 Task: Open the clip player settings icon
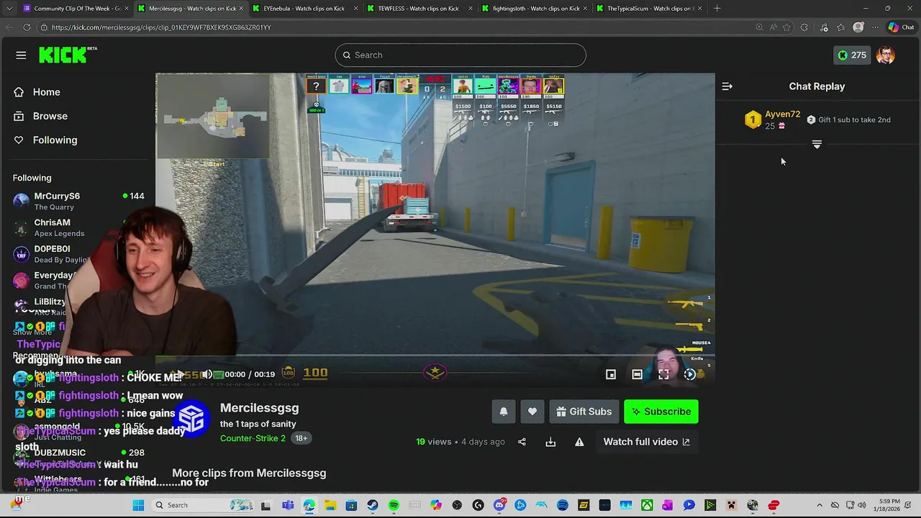(690, 374)
